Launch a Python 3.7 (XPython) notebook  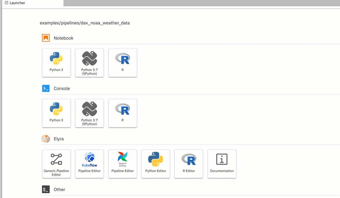point(89,62)
